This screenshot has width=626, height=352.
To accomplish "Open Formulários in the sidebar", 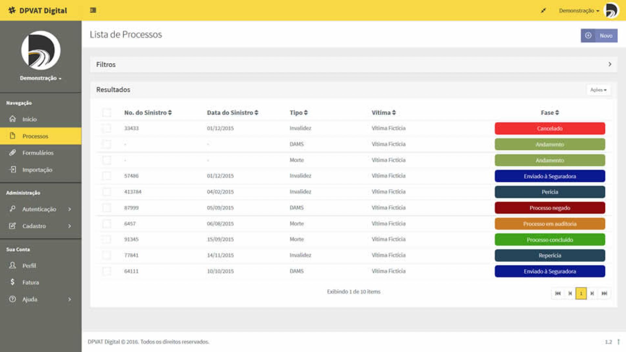I will point(38,153).
